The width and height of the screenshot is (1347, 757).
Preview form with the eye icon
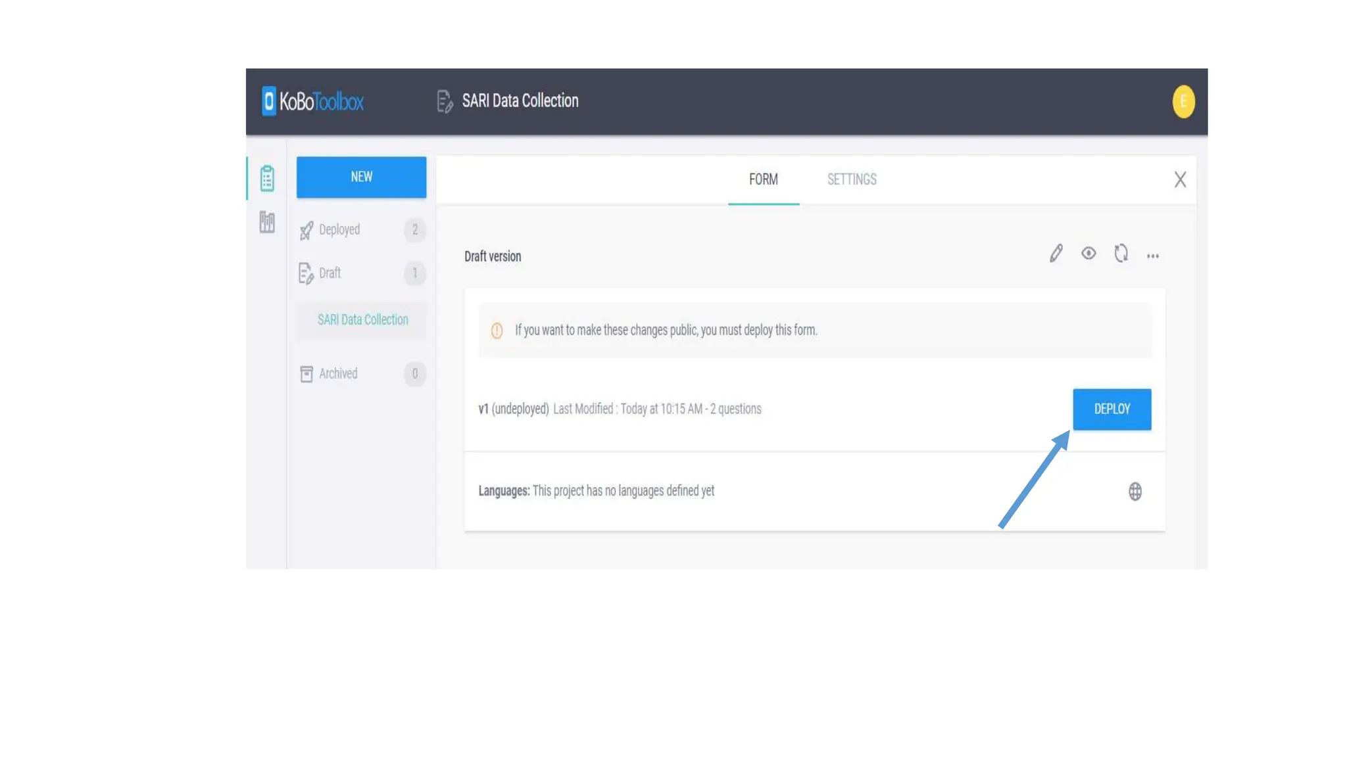click(x=1089, y=254)
